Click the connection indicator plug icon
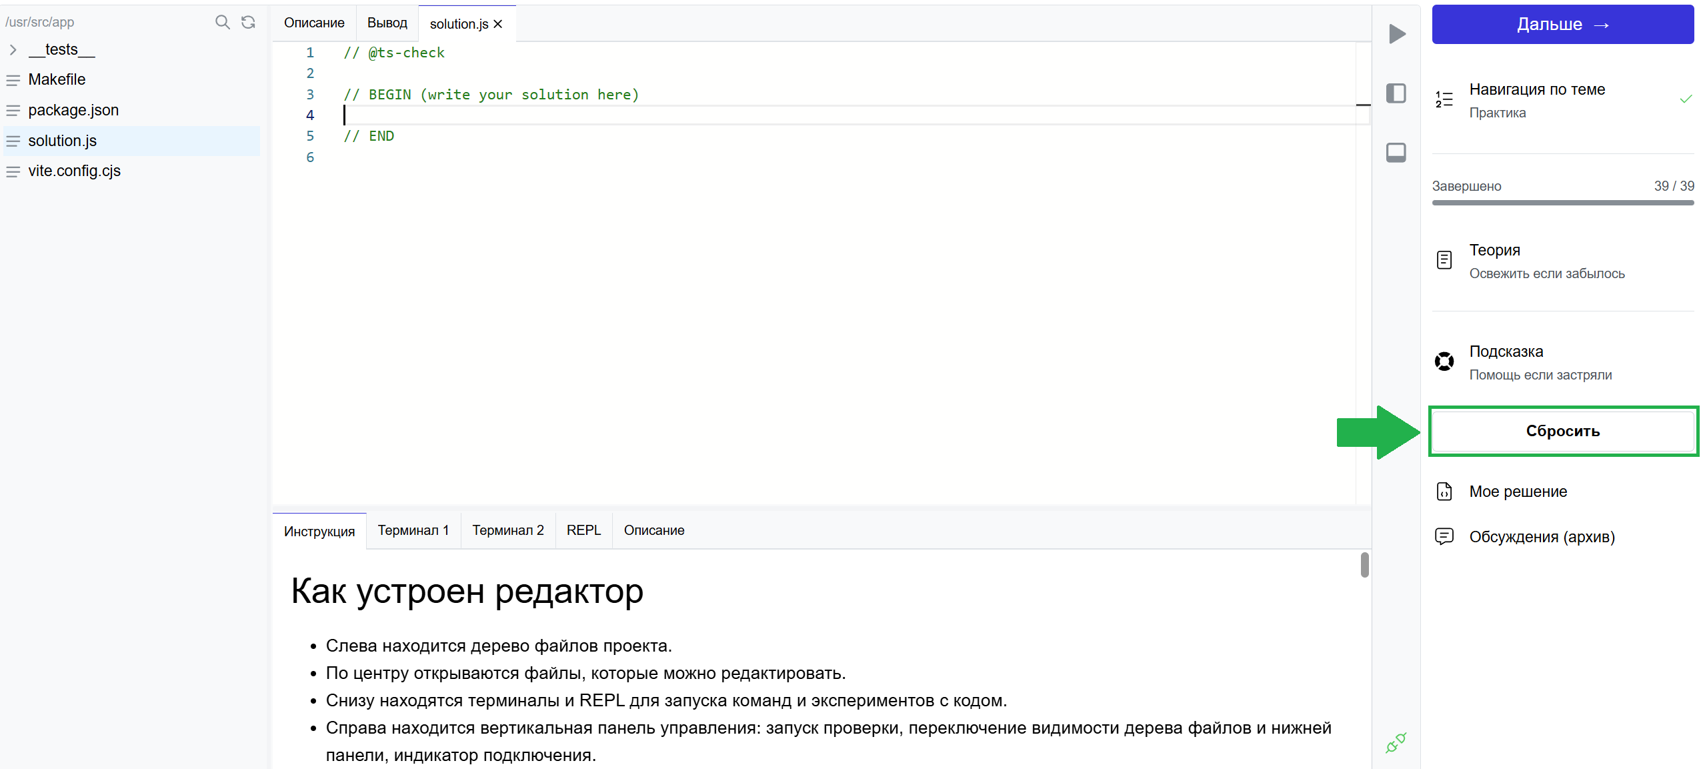1705x769 pixels. (1395, 742)
